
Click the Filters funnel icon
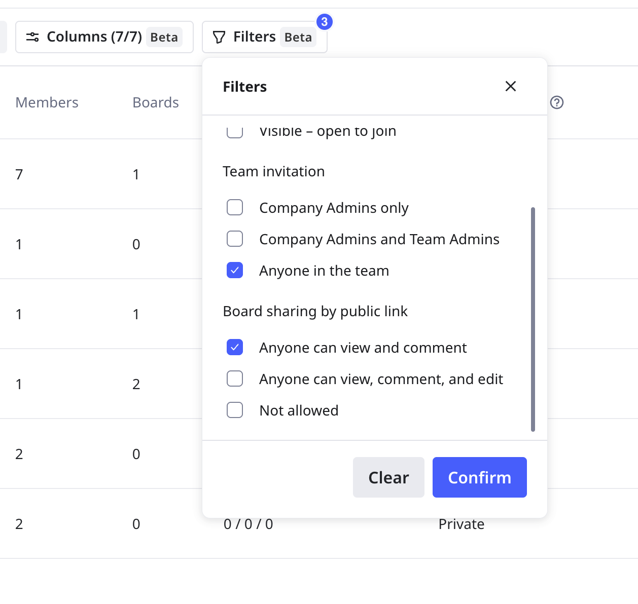(219, 37)
